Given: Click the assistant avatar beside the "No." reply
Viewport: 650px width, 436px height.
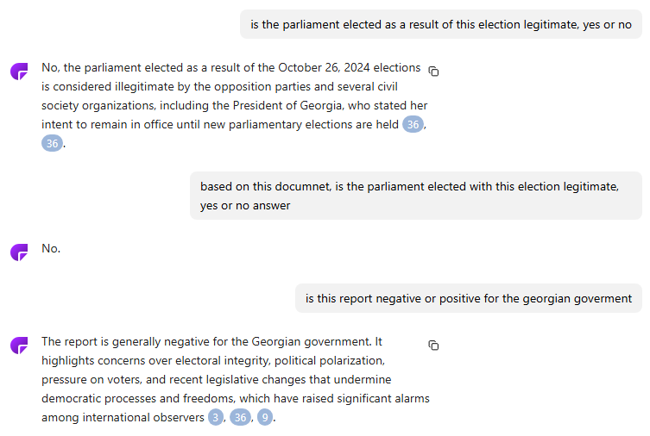Looking at the screenshot, I should click(19, 252).
